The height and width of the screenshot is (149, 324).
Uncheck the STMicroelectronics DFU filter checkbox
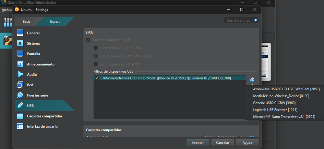pos(97,78)
